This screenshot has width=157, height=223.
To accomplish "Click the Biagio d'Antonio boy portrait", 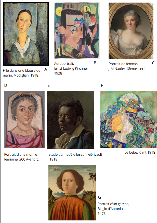I will (72, 193).
